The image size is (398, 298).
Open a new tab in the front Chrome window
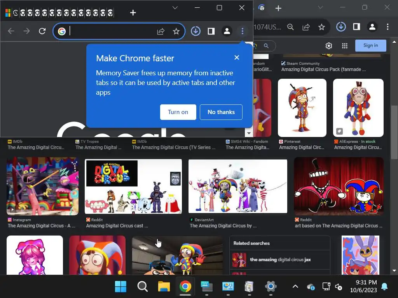click(133, 12)
